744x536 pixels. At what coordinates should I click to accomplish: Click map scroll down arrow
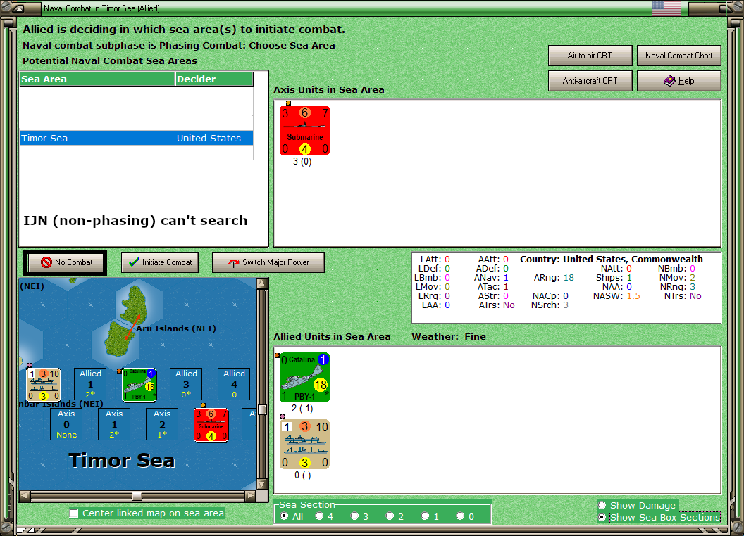click(262, 485)
